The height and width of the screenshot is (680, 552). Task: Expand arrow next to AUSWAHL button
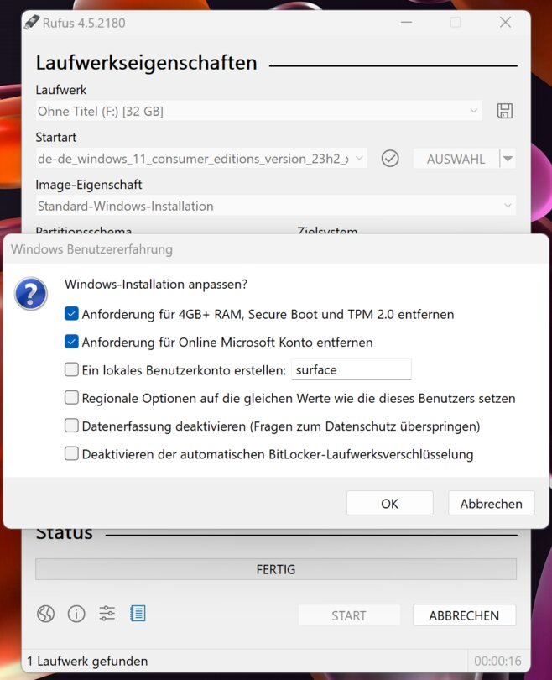[x=508, y=159]
